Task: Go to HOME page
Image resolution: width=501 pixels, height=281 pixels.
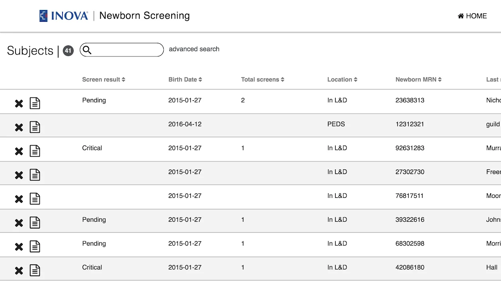Action: click(472, 16)
